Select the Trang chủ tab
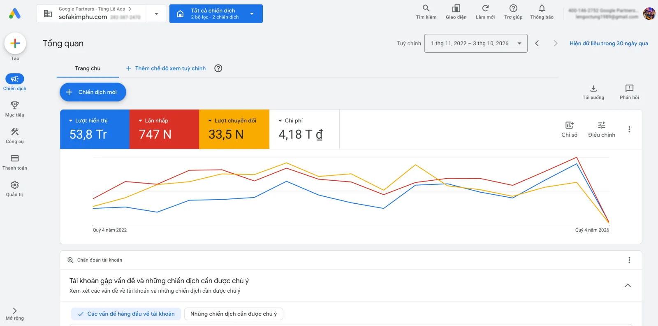658x326 pixels. [88, 68]
